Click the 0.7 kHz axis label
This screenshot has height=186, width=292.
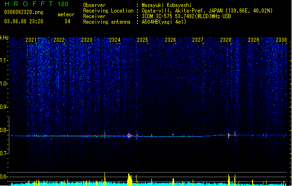point(4,153)
